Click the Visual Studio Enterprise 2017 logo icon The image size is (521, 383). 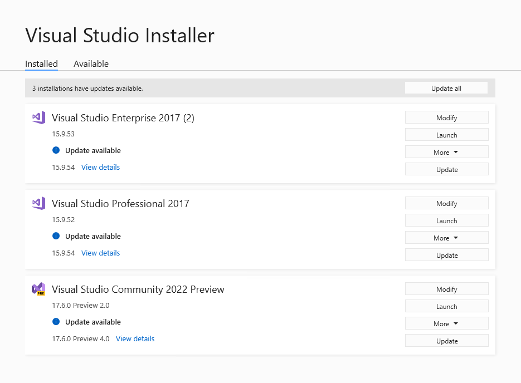tap(38, 117)
